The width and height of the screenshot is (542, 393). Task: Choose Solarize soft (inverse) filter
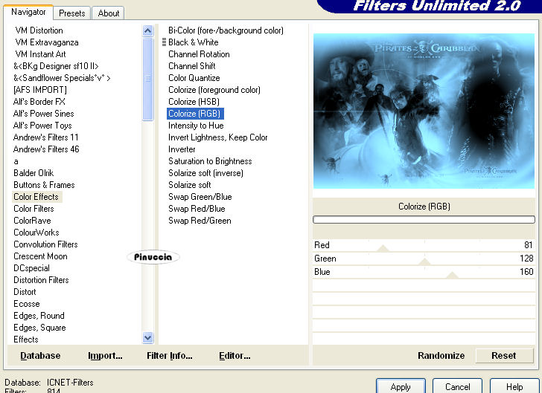pyautogui.click(x=205, y=173)
